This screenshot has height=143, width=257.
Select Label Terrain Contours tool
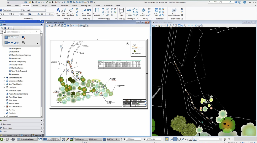(x=174, y=12)
